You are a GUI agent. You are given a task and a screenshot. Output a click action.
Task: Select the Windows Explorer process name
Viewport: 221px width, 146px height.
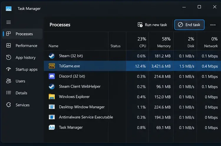tap(74, 97)
